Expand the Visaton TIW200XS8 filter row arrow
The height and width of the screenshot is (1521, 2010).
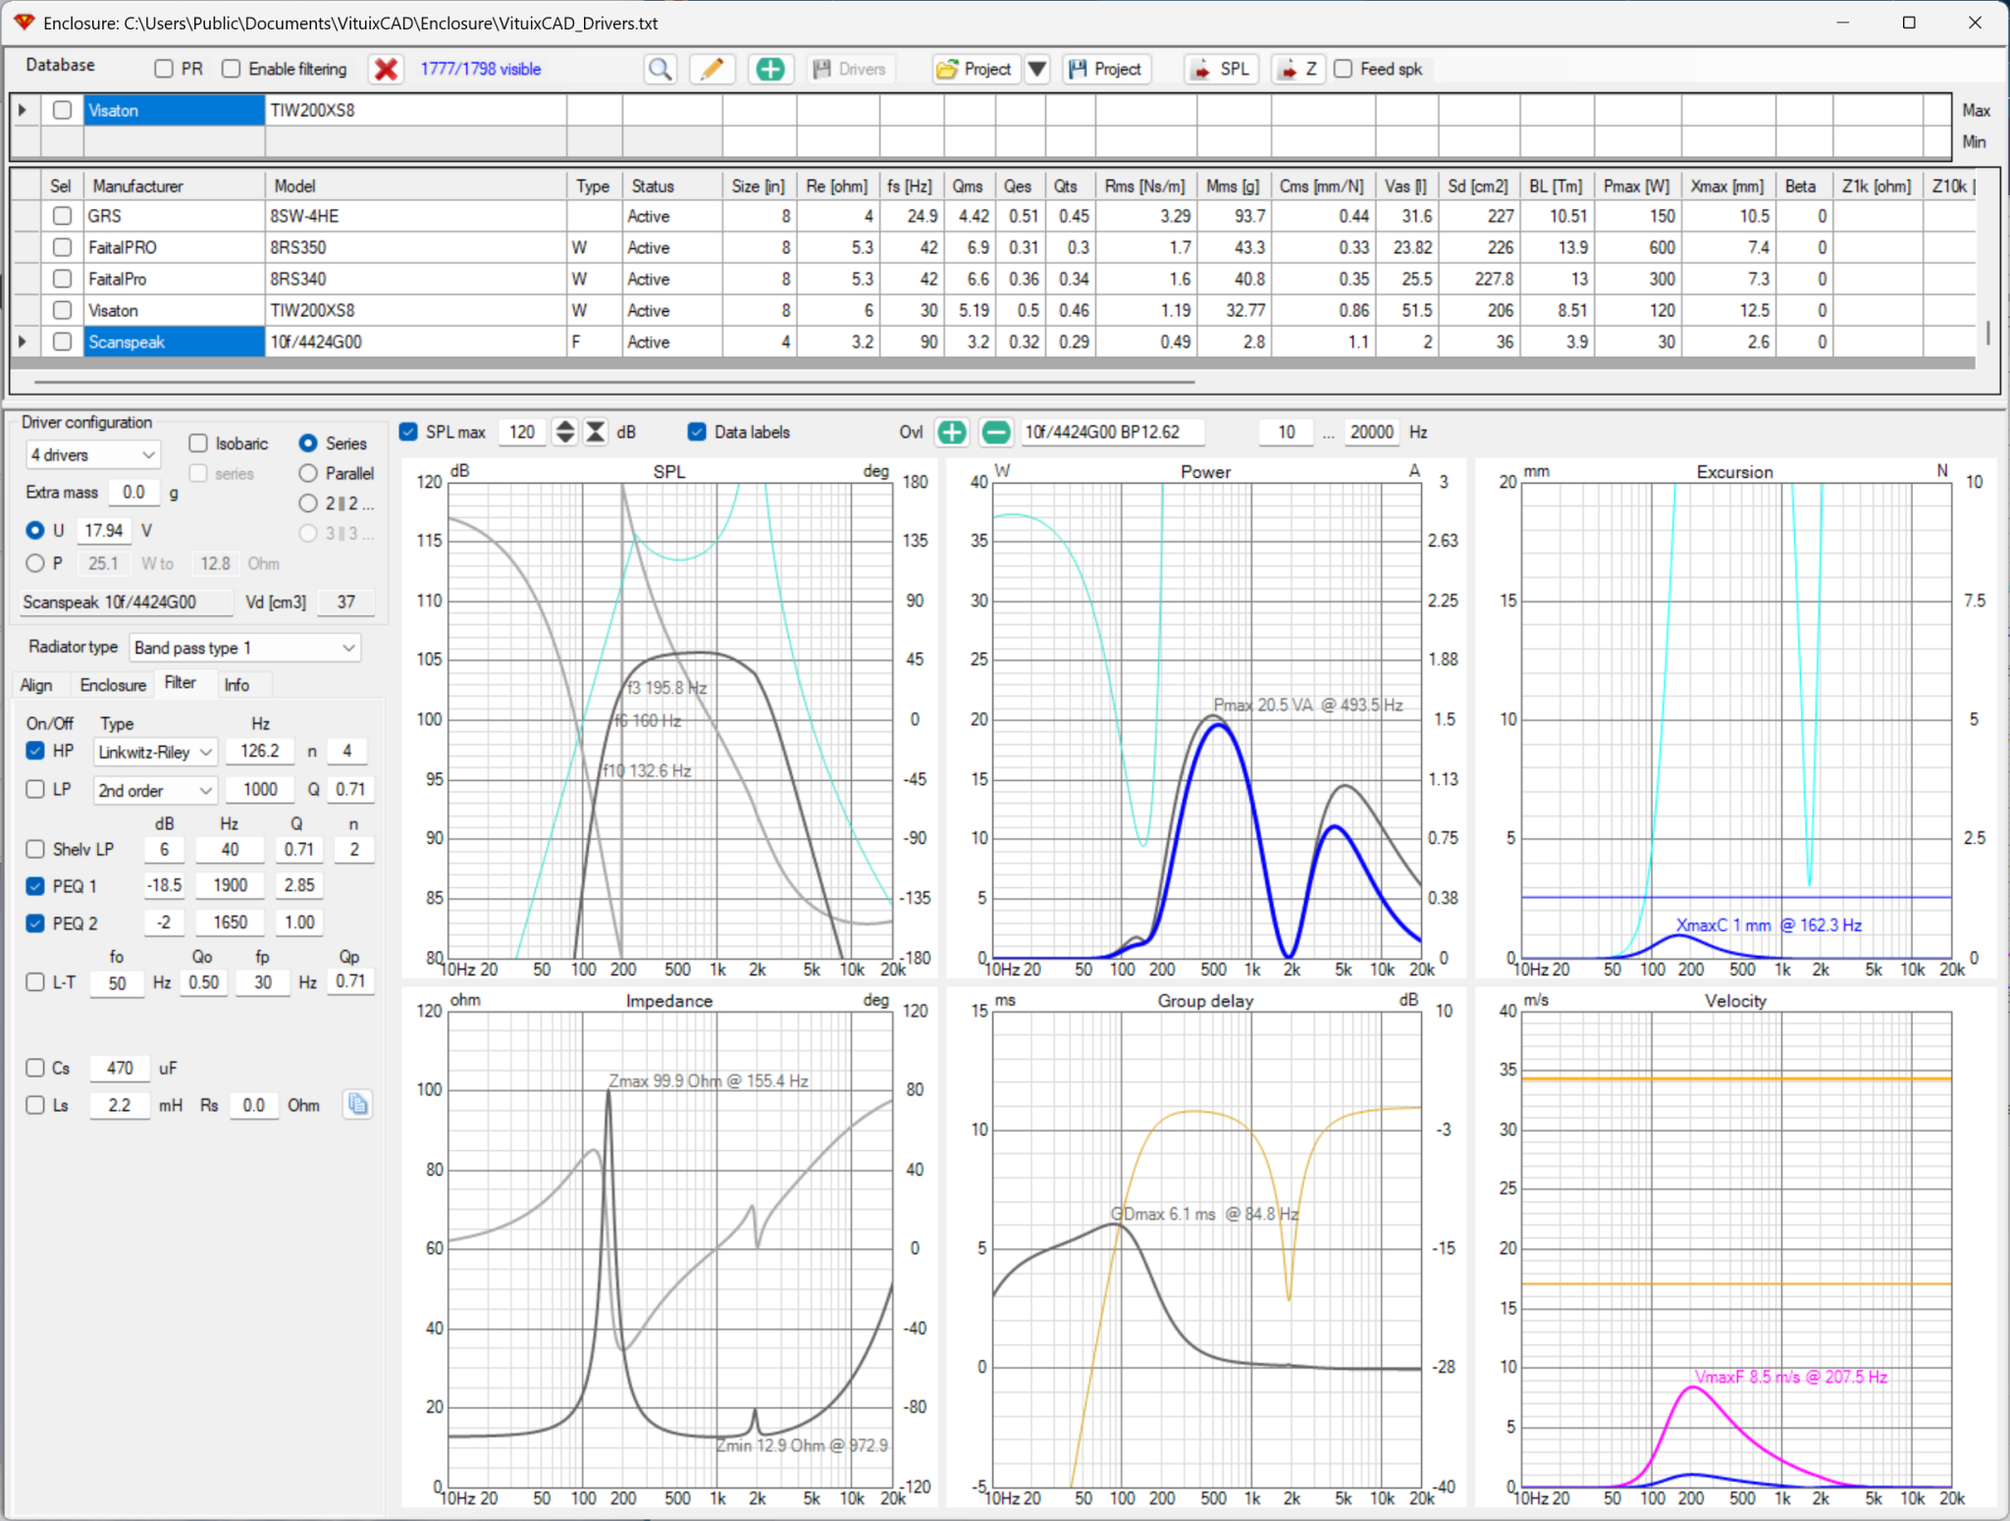coord(23,110)
